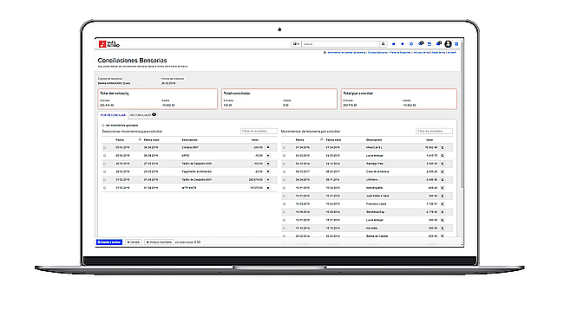Click the magnifier icon in USAbro row
Screen dimensions: 564x316
point(443,180)
